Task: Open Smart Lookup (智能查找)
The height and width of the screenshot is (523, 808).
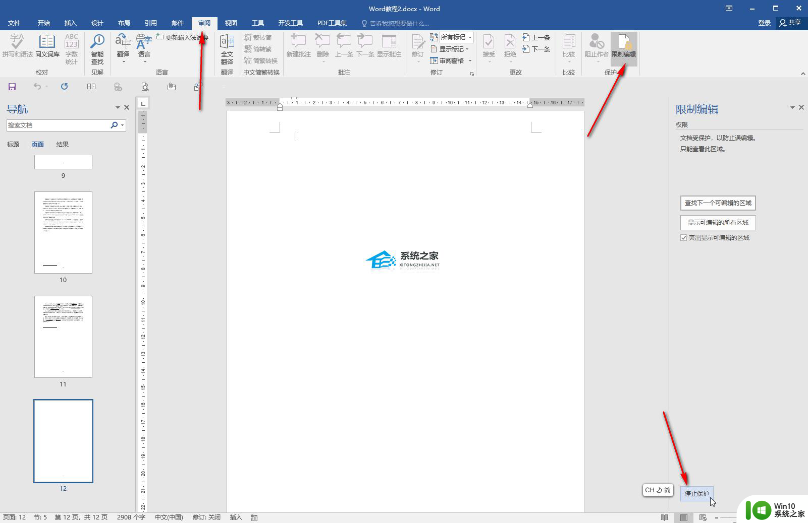Action: (97, 49)
